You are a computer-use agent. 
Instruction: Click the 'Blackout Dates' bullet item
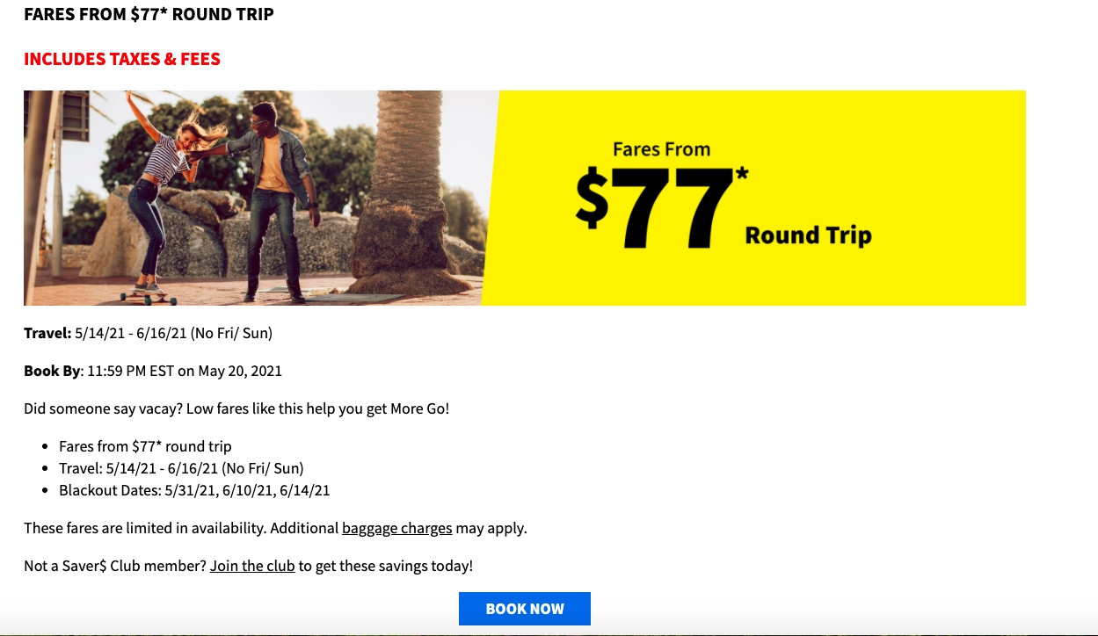click(x=193, y=490)
